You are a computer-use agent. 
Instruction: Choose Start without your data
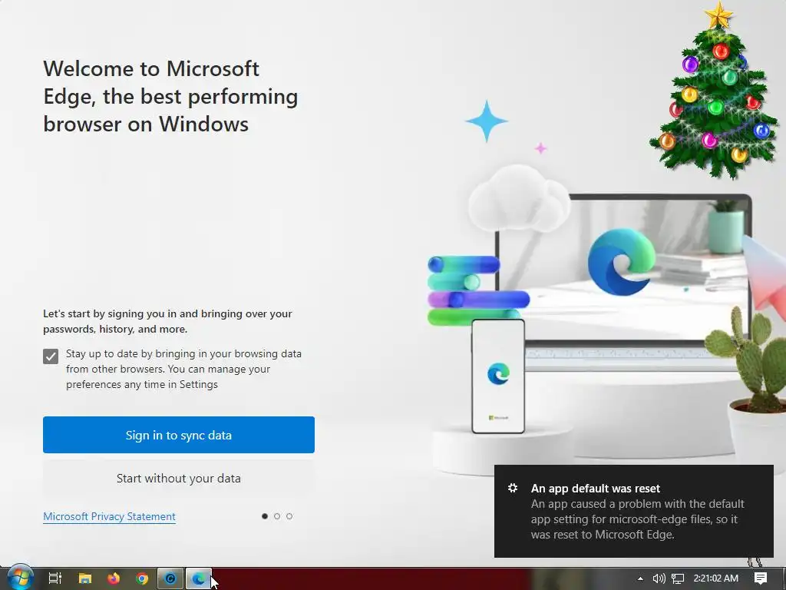(178, 478)
